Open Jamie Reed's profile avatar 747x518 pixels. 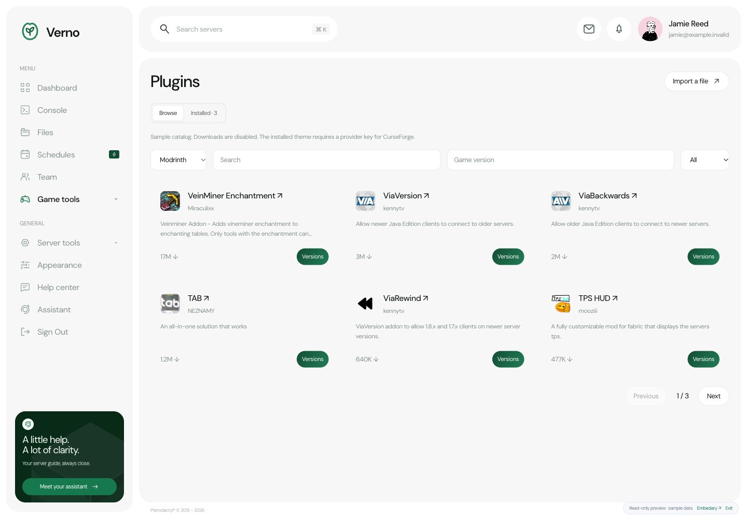click(x=650, y=29)
